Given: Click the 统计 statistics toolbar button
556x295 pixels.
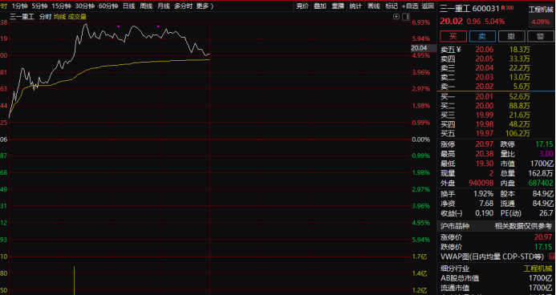Looking at the screenshot, I should tap(355, 6).
